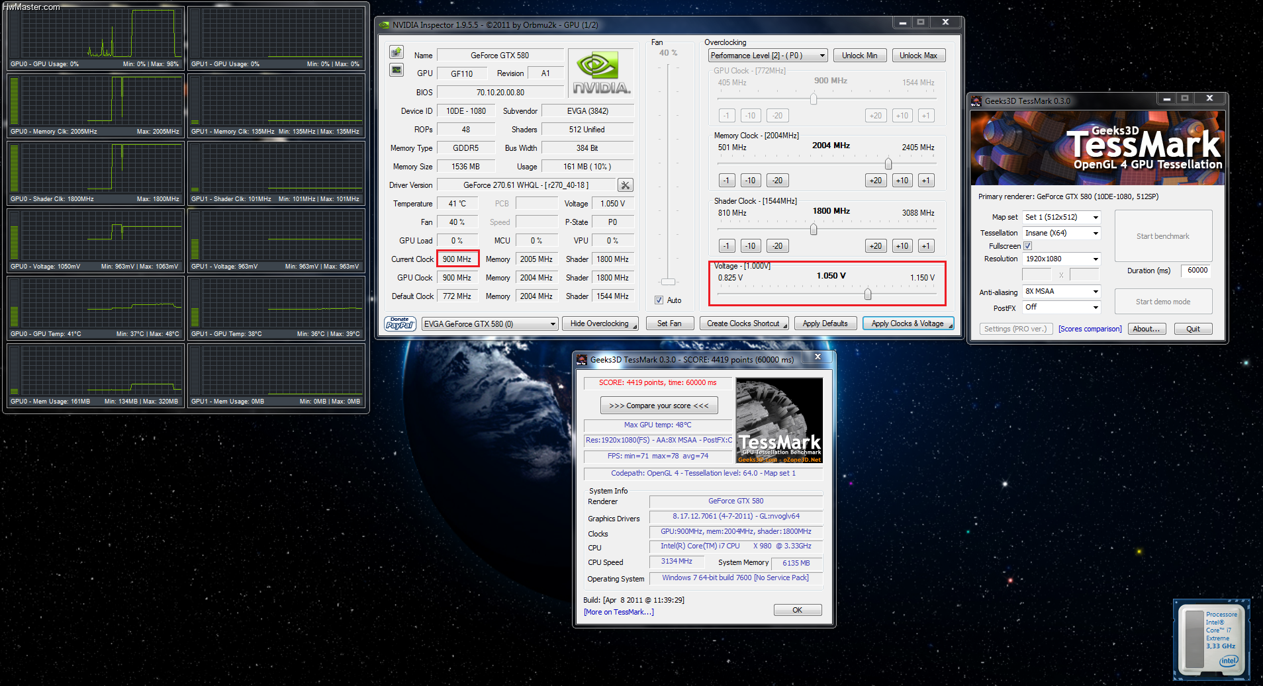Click the GPU1 Memory Clk graph
The image size is (1263, 686).
coord(276,105)
